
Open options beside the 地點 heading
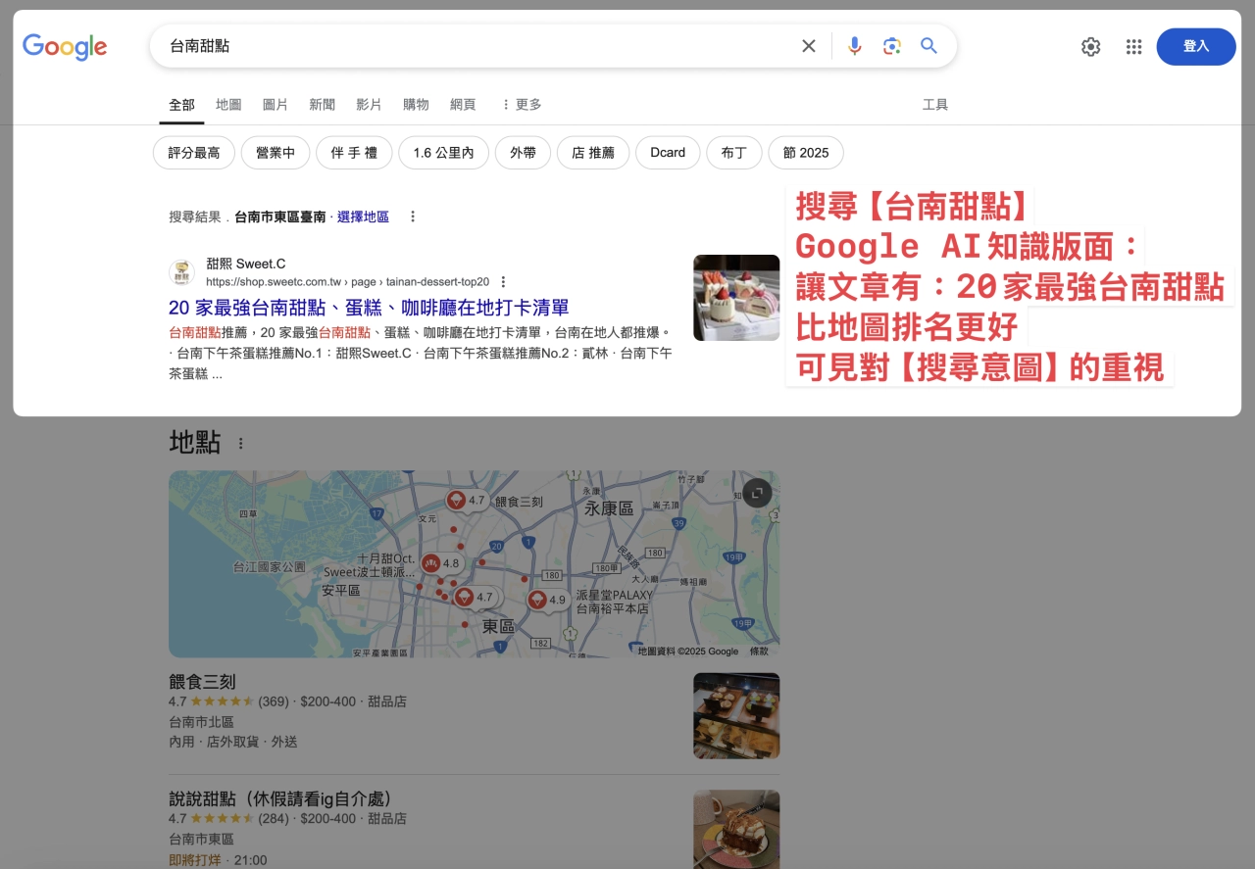240,444
